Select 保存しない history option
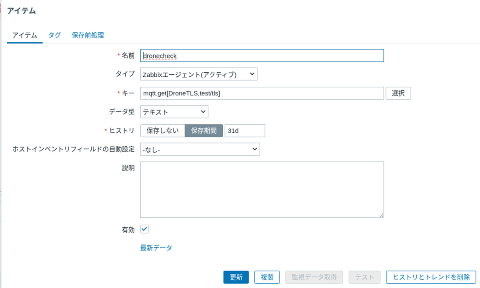480x288 pixels. click(162, 131)
